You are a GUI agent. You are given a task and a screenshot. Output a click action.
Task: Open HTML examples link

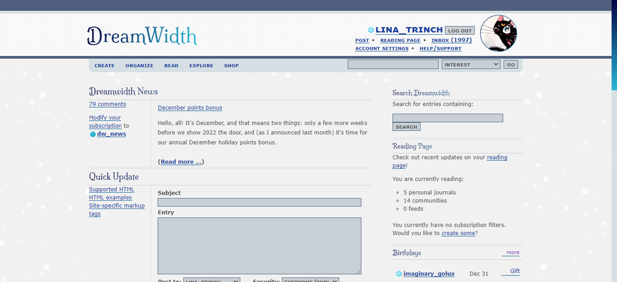[x=110, y=198]
